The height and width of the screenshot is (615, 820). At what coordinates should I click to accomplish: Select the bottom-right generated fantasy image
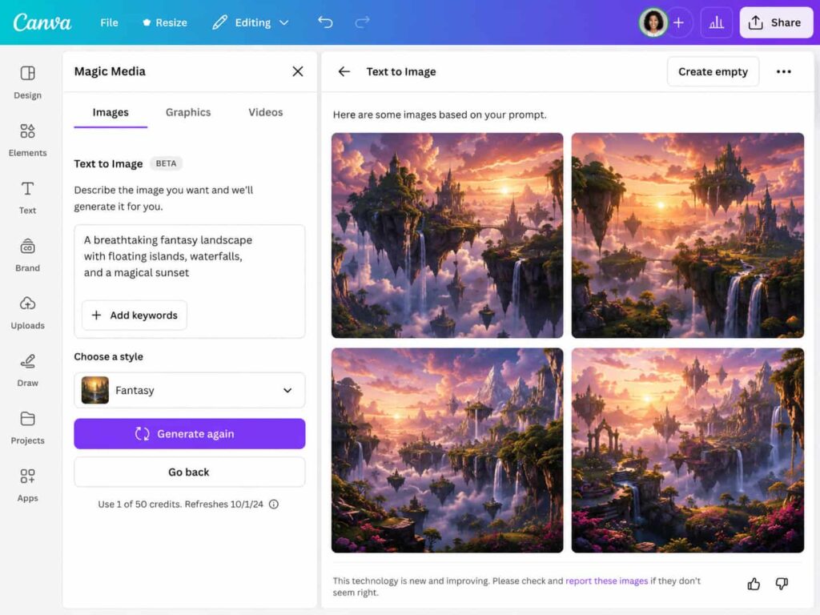click(x=688, y=450)
